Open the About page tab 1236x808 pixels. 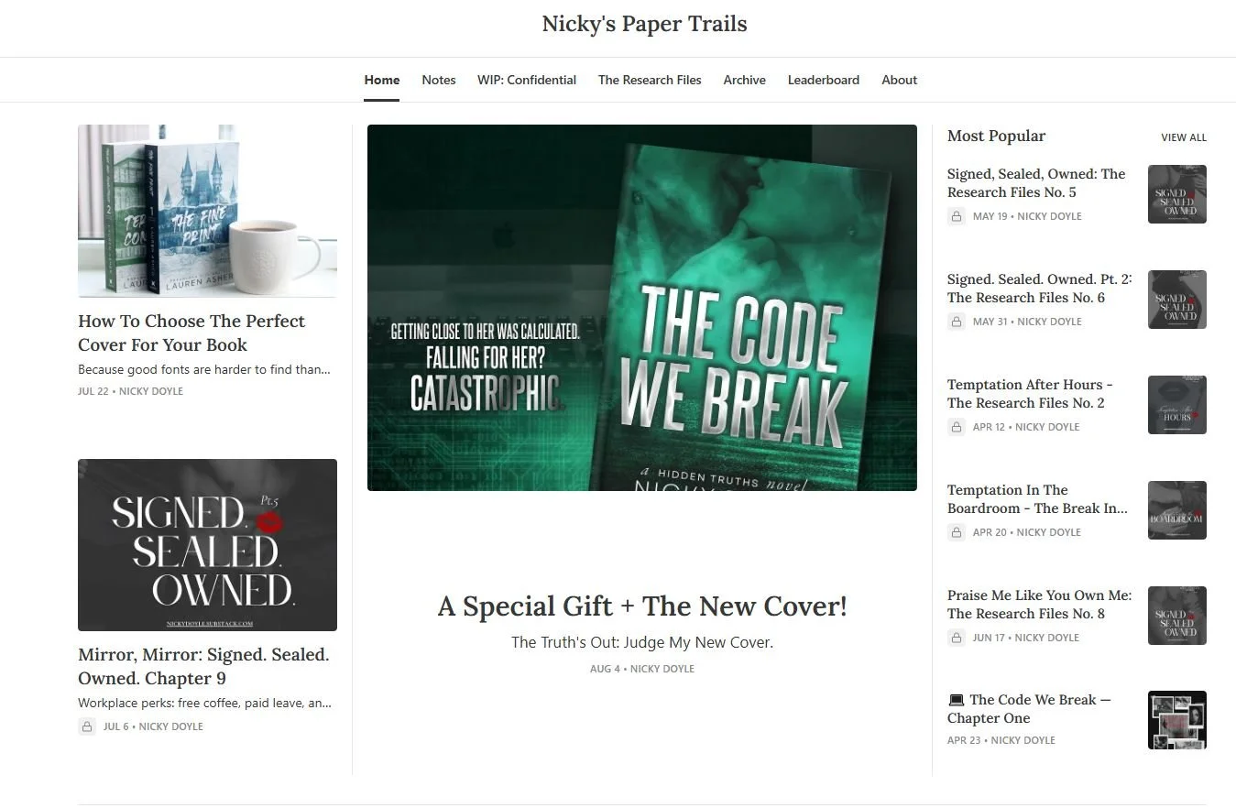[x=899, y=80]
